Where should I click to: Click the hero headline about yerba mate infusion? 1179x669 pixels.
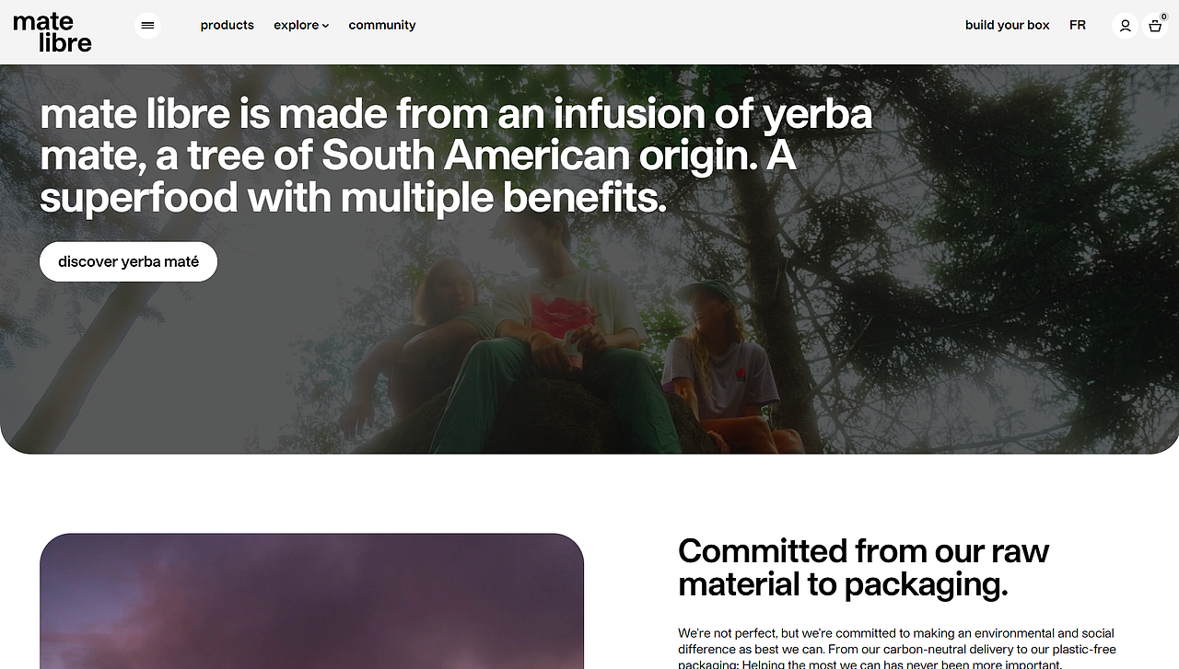(456, 156)
